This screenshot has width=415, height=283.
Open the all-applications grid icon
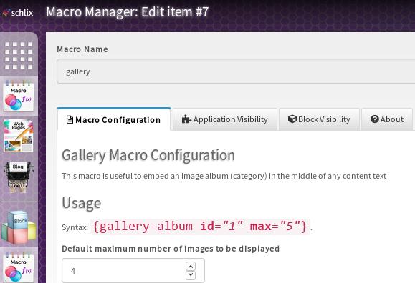click(x=19, y=55)
